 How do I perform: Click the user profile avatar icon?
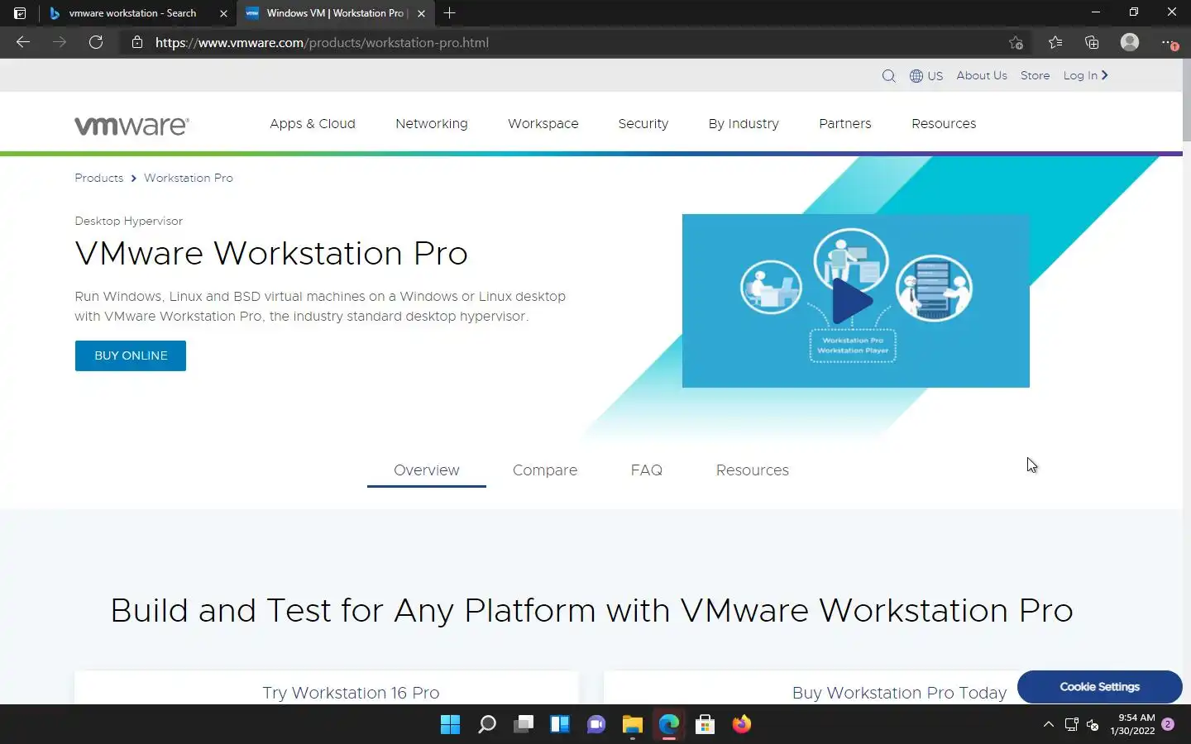(x=1130, y=42)
